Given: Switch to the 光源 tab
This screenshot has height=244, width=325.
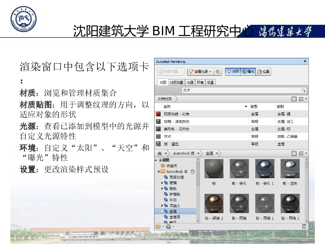Looking at the screenshot, I should pos(190,82).
